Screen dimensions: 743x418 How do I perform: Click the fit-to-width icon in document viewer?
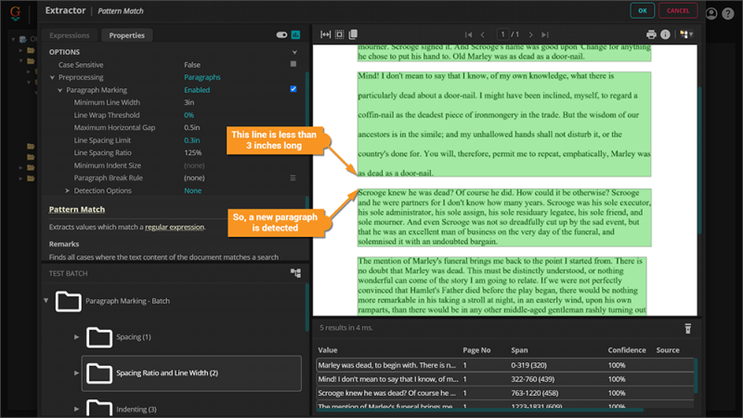click(x=326, y=34)
